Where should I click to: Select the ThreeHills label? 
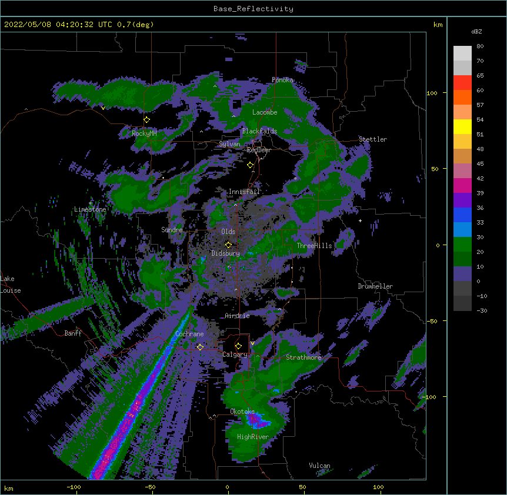(x=314, y=246)
